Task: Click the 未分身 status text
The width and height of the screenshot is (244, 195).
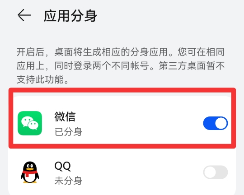Action: 68,181
